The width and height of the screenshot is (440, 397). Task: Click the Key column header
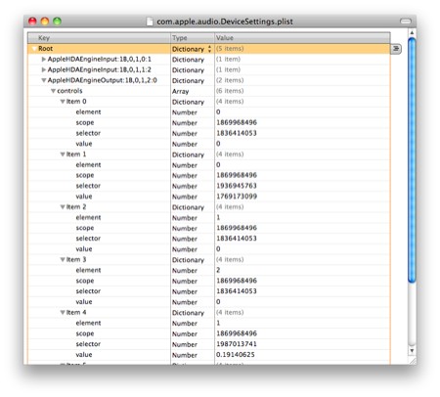tap(99, 38)
